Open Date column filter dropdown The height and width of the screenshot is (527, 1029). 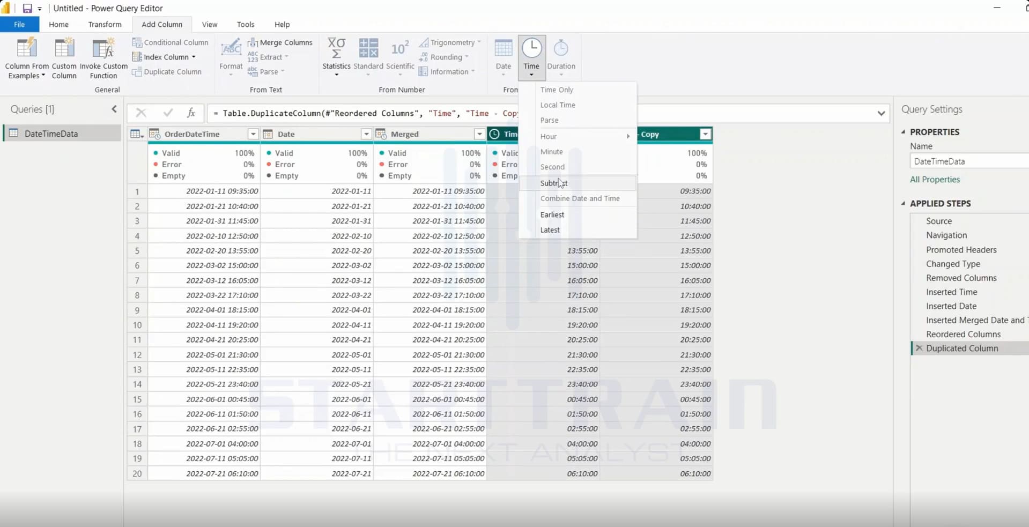[x=366, y=134]
